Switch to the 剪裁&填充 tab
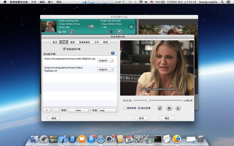Screen dimensions: 234x146 [85, 42]
